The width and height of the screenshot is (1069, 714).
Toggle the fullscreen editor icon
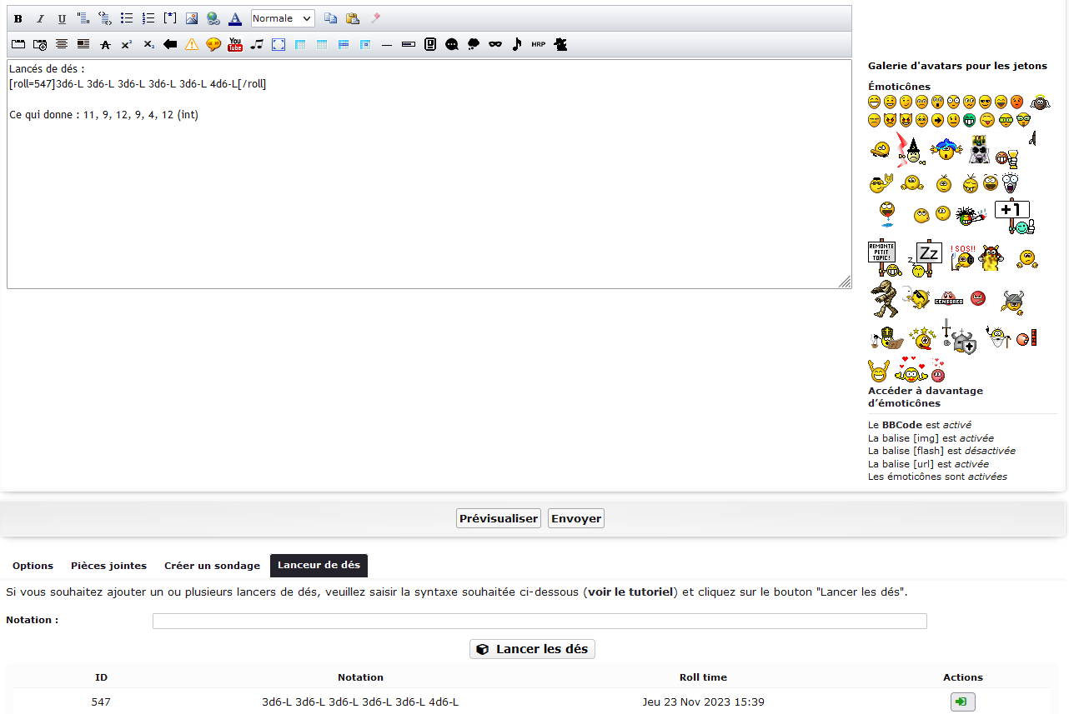point(279,44)
